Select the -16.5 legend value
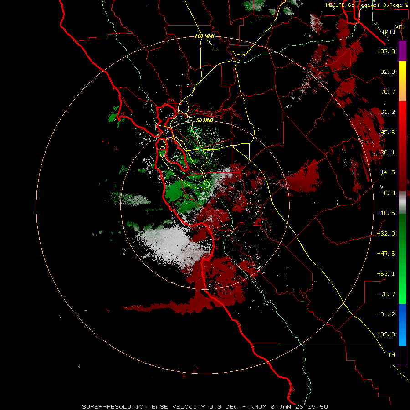This screenshot has width=410, height=410. 386,213
